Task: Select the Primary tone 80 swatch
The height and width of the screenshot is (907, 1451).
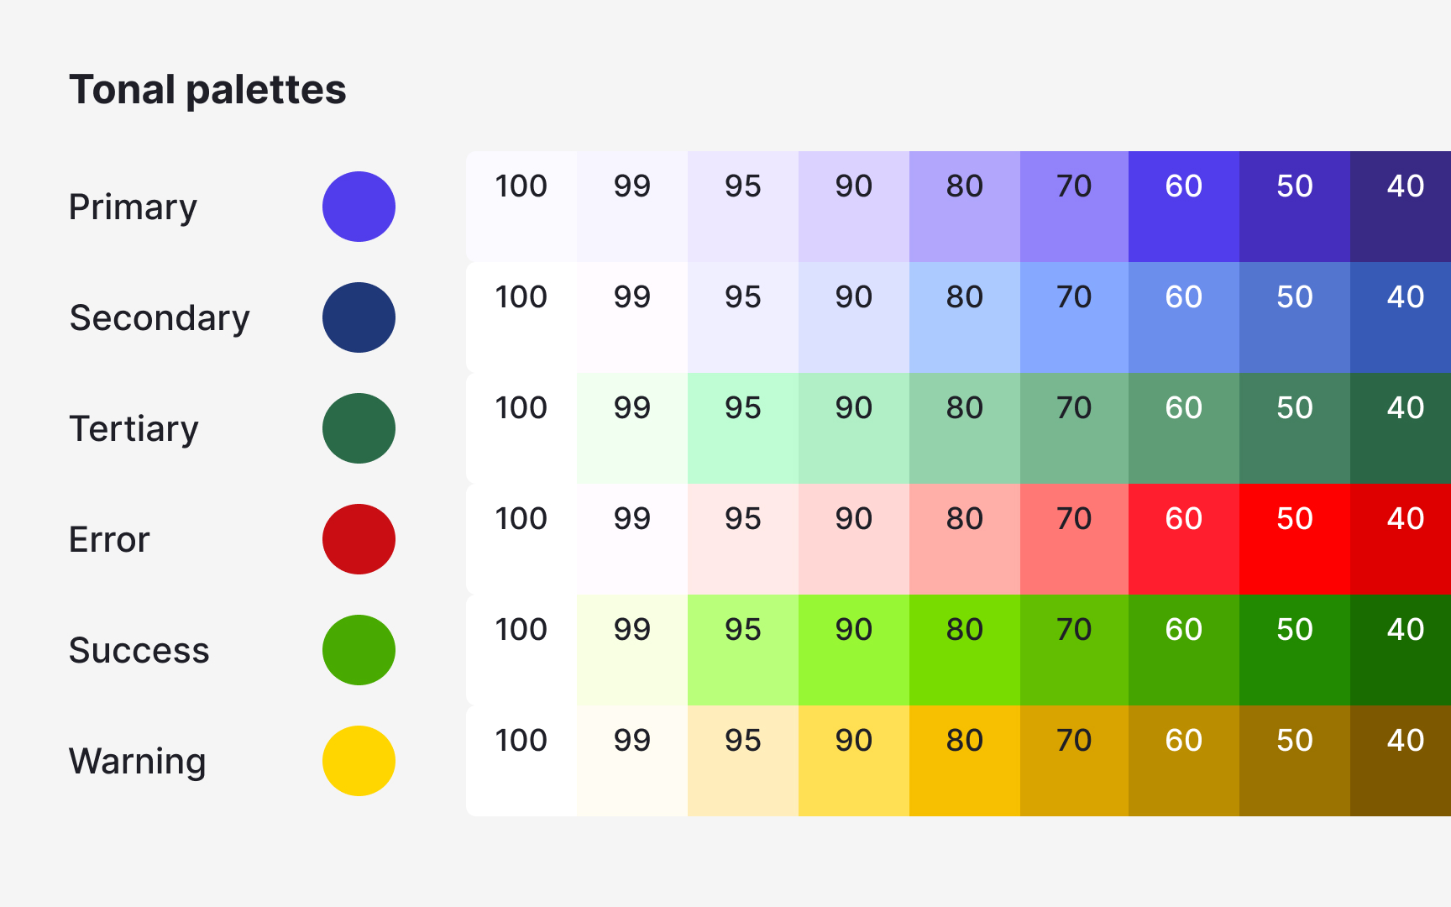Action: point(964,207)
